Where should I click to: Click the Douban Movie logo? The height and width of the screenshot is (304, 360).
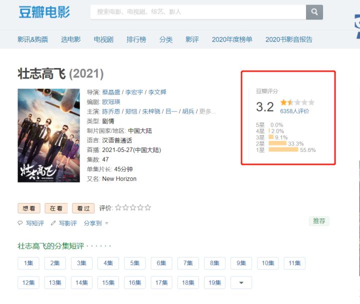tap(44, 12)
